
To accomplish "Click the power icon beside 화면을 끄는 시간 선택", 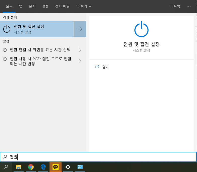I will coord(5,50).
